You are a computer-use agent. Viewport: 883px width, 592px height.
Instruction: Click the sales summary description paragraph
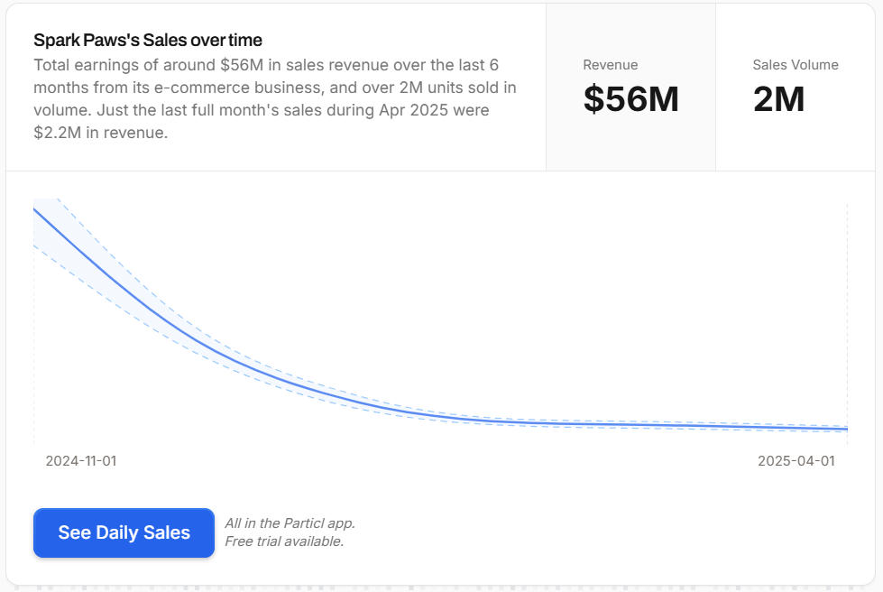coord(275,98)
